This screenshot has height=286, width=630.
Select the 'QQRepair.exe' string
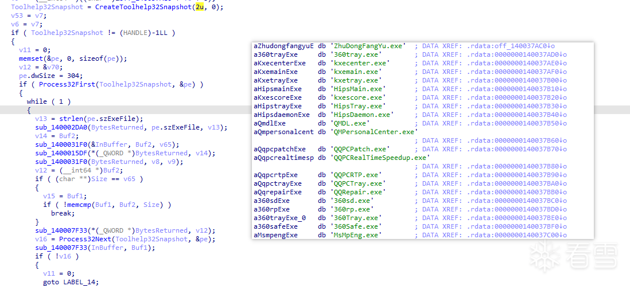[357, 193]
